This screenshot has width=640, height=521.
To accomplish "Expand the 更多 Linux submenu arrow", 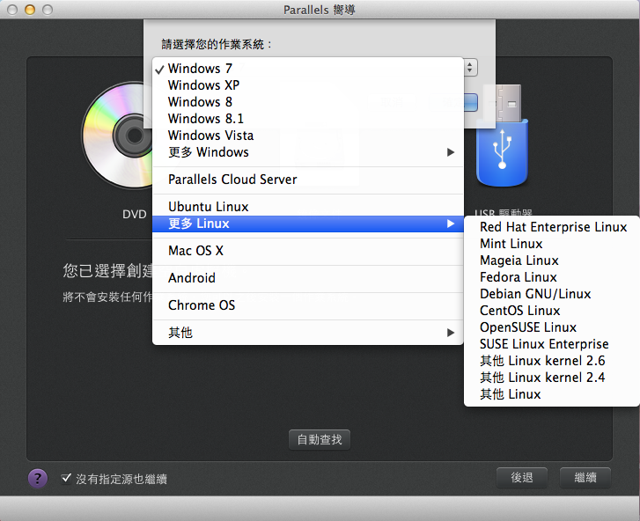I will pos(450,224).
